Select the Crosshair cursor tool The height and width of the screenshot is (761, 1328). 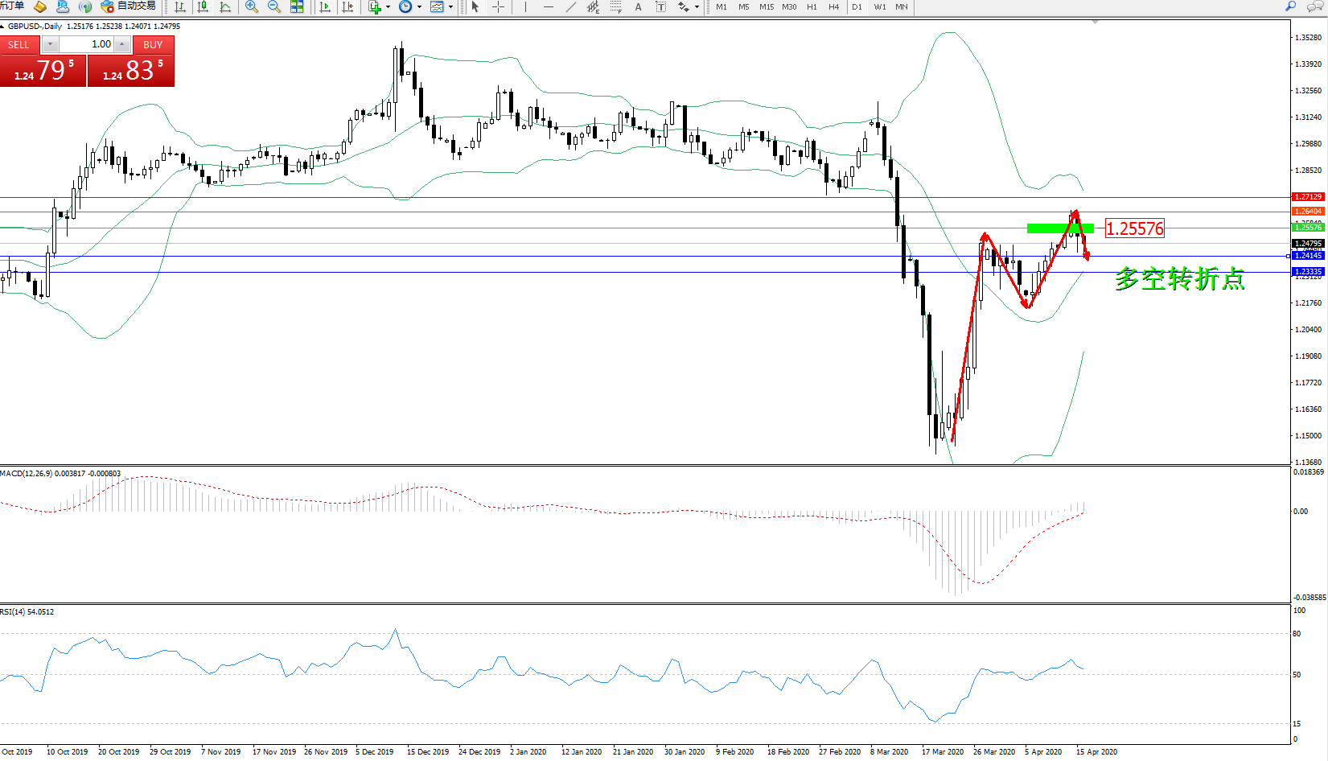498,7
